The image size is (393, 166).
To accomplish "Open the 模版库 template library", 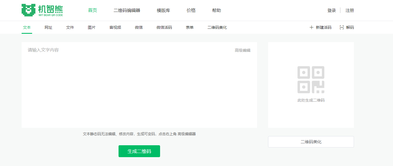I will (x=163, y=10).
